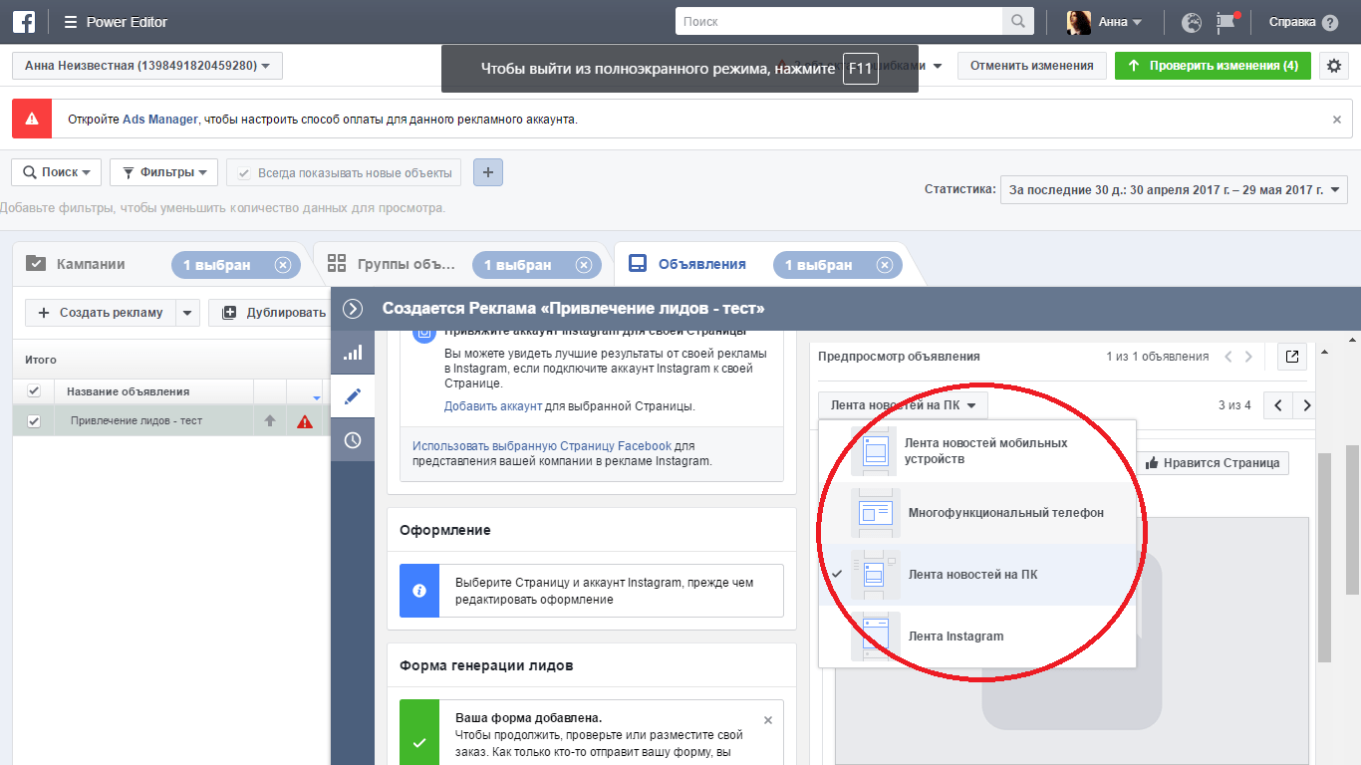1361x765 pixels.
Task: Click Название объявления column header
Action: click(x=128, y=391)
